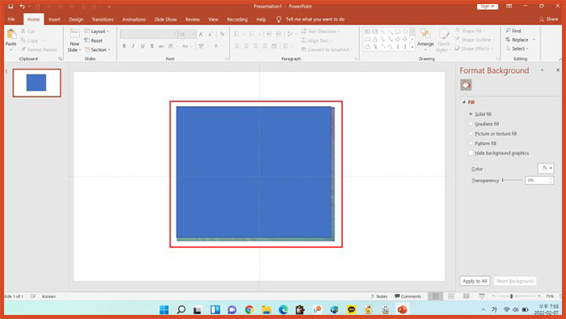
Task: Click the Find magnifier button
Action: (x=513, y=31)
